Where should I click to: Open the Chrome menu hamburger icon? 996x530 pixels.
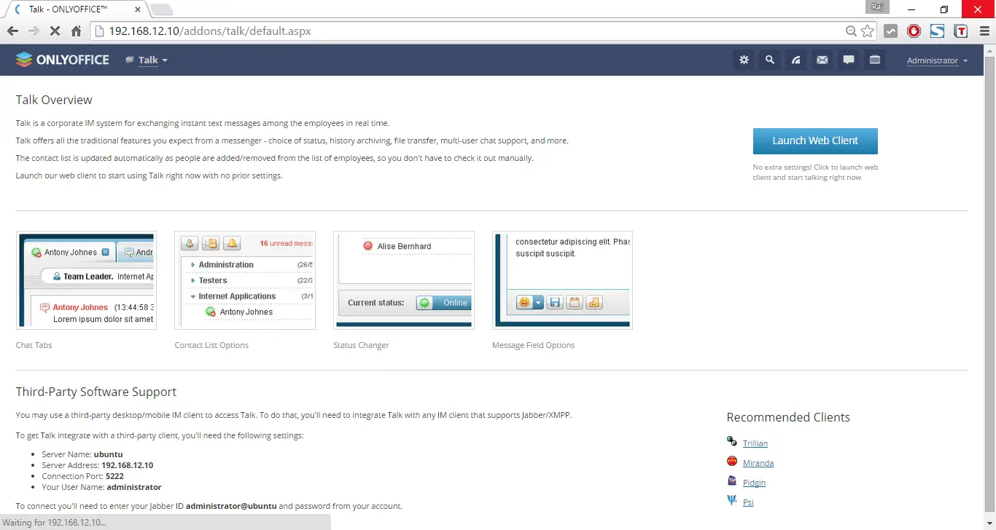point(984,31)
